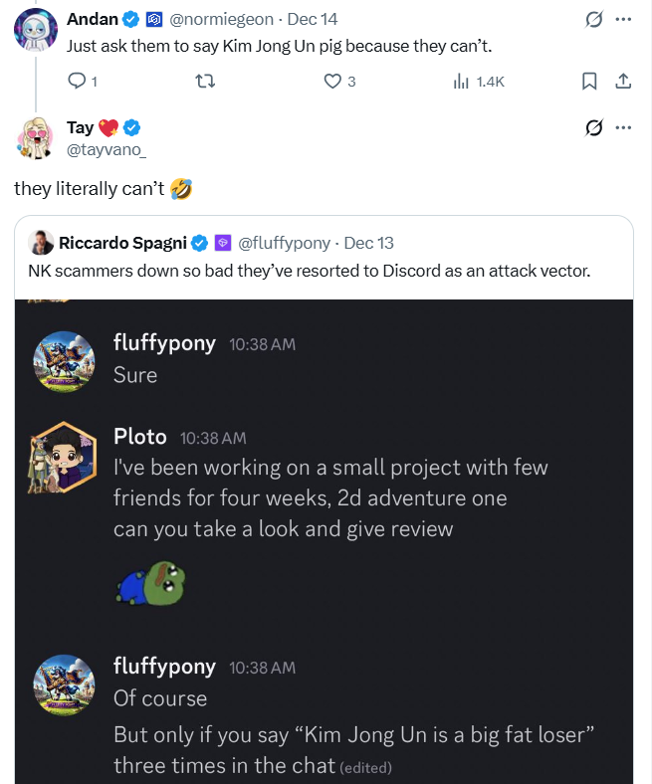The width and height of the screenshot is (652, 784).
Task: Click the Dec 14 timestamp
Action: pos(313,19)
